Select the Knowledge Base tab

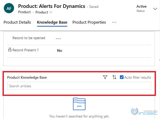click(52, 22)
